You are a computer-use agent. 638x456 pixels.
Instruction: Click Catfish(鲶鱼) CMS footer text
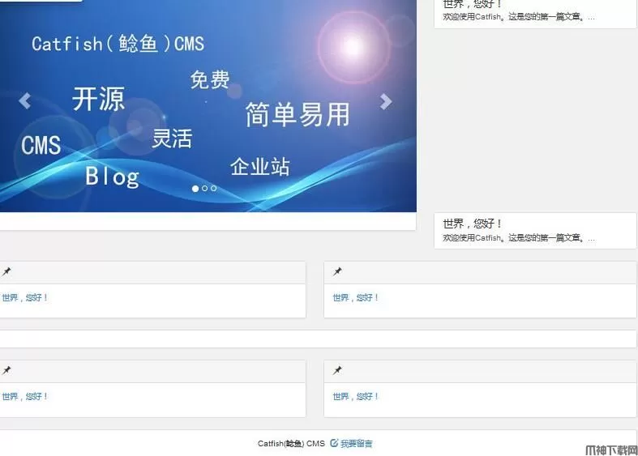click(291, 443)
